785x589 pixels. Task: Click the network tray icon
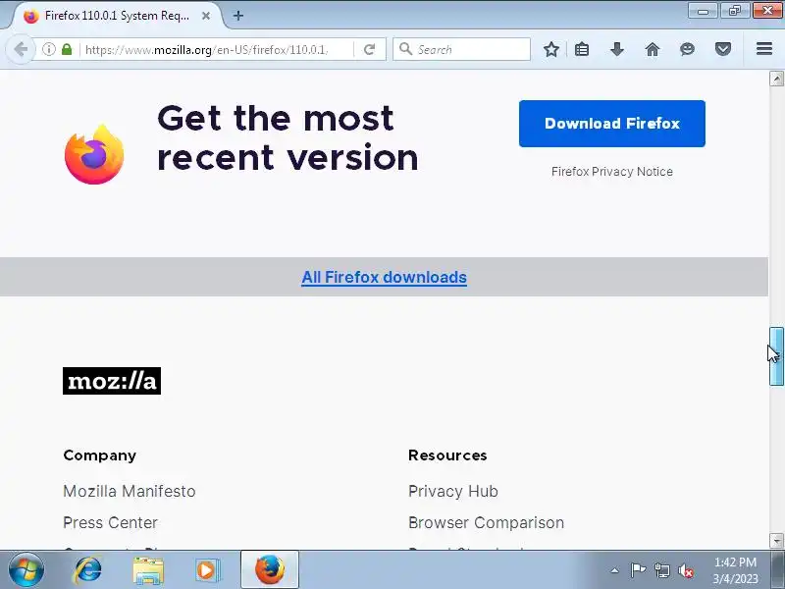click(x=661, y=570)
